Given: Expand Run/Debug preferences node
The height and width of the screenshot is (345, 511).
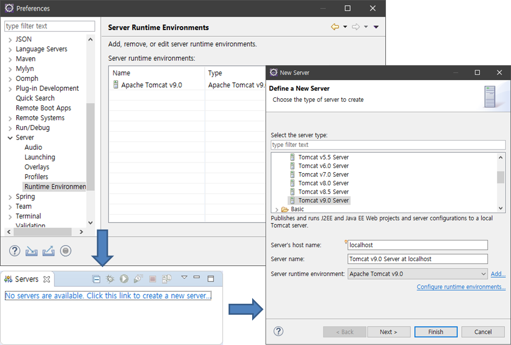Looking at the screenshot, I should (x=10, y=128).
